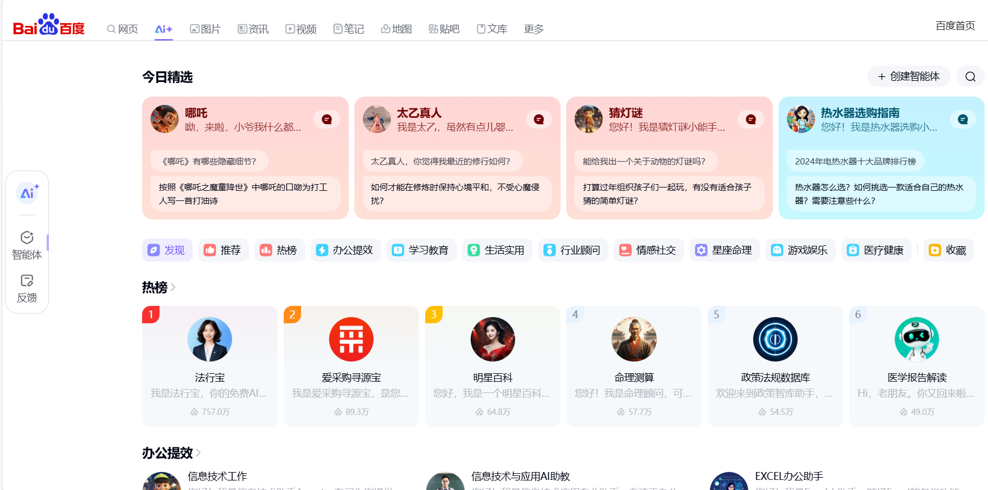Viewport: 988px width, 490px height.
Task: Open the 网页 web search tab
Action: click(x=122, y=29)
